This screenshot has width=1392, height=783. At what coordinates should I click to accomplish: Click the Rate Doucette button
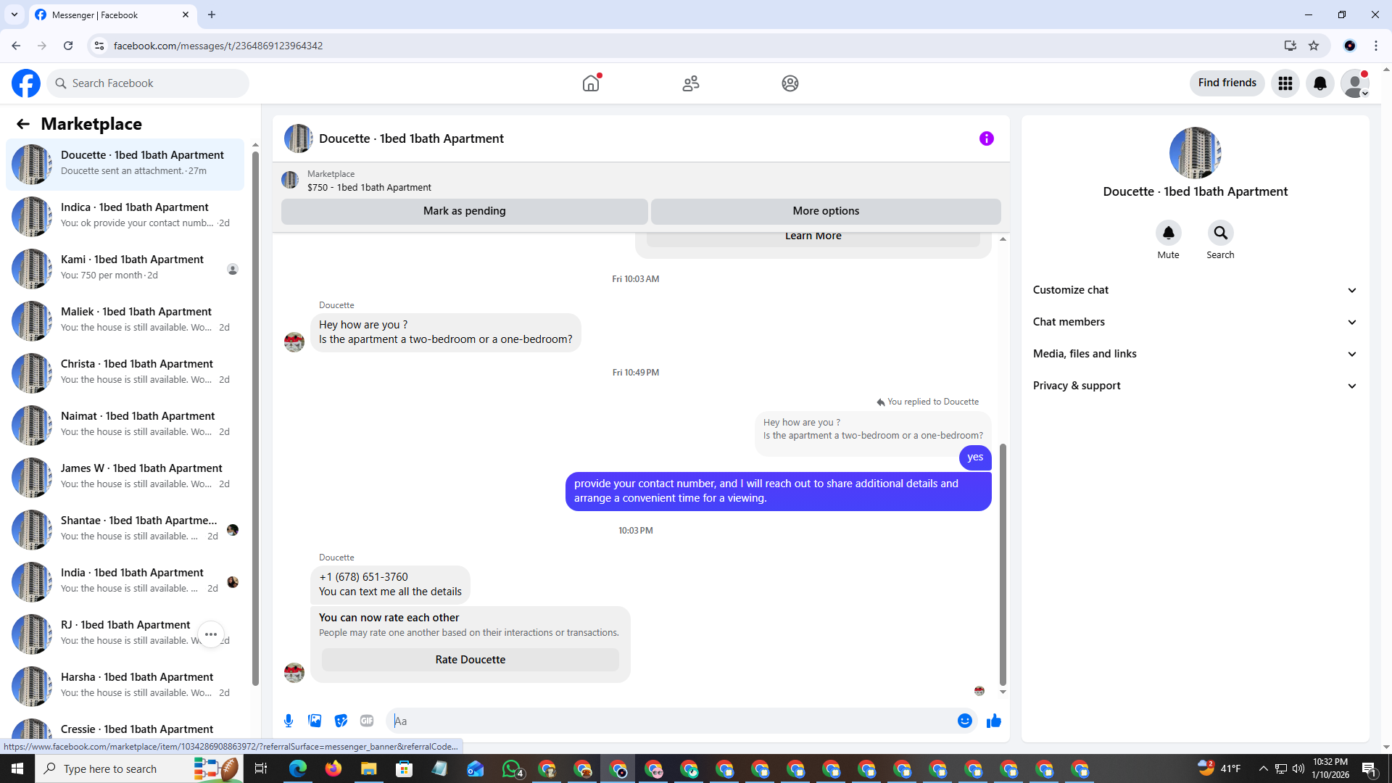(470, 660)
